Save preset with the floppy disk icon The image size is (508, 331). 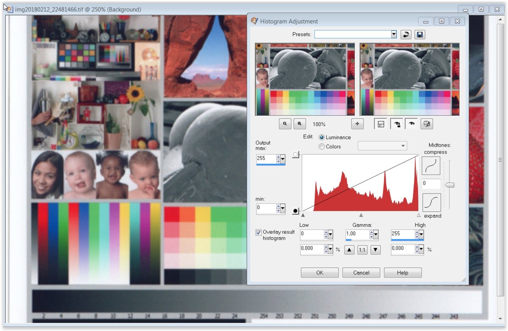tap(420, 35)
